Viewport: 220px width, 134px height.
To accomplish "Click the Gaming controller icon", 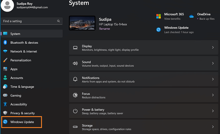I will tap(5, 95).
